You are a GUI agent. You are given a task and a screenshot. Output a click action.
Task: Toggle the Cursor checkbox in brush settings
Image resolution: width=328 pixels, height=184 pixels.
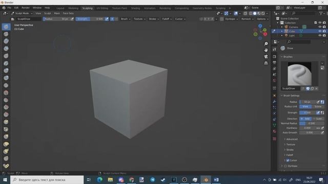click(288, 160)
